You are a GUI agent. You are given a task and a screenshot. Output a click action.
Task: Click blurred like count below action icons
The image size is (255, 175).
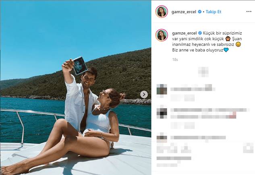[174, 158]
